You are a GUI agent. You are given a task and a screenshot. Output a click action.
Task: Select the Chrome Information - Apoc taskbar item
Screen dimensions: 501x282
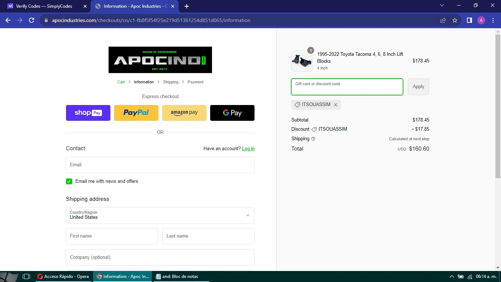click(122, 276)
